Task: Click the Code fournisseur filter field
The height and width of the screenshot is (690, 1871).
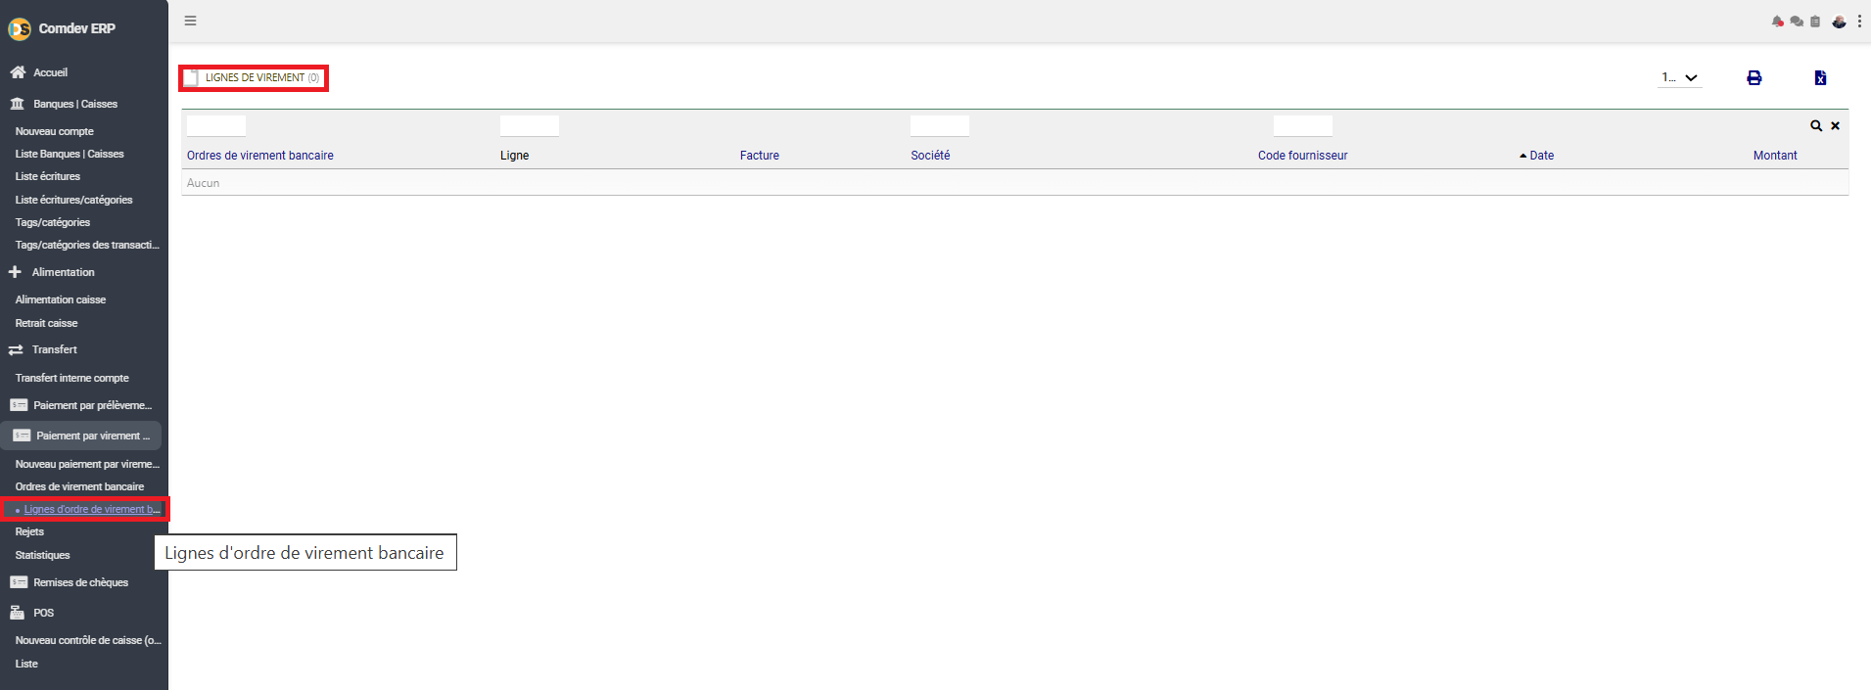Action: point(1303,125)
